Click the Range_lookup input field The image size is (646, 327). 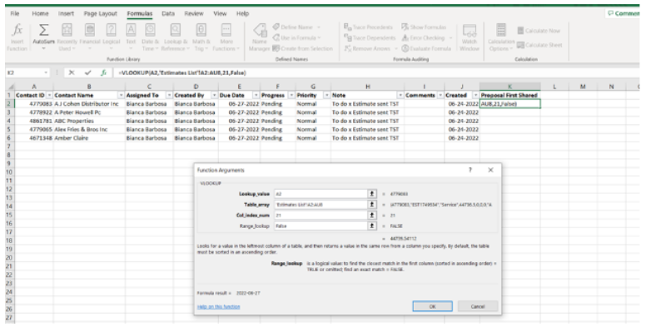point(321,225)
